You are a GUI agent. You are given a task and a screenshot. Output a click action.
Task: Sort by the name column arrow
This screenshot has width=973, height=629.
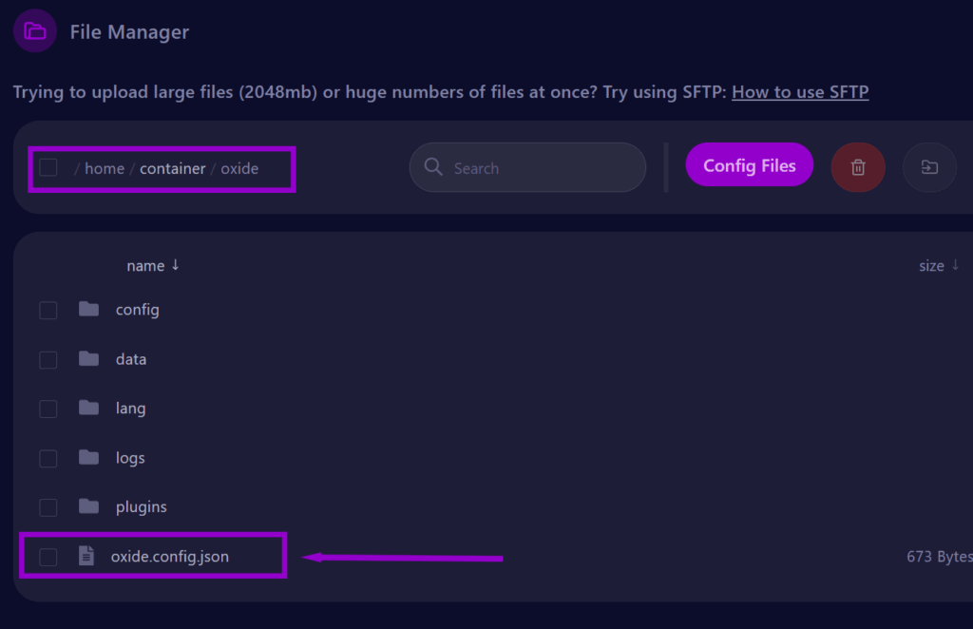click(176, 266)
